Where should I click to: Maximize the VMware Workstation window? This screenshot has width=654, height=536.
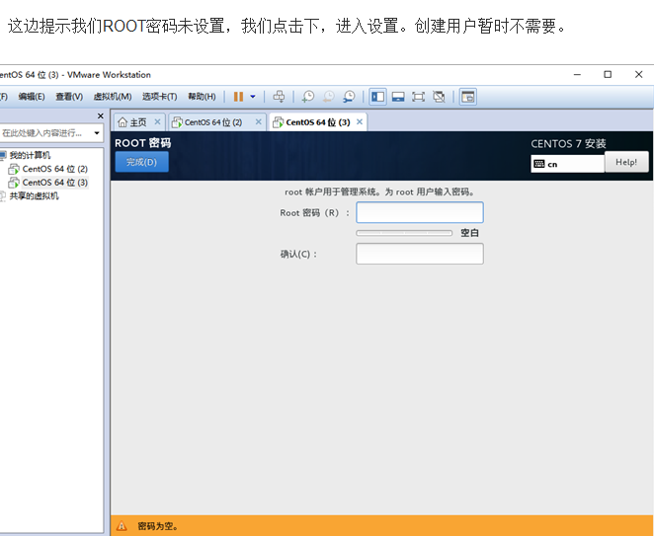point(608,75)
